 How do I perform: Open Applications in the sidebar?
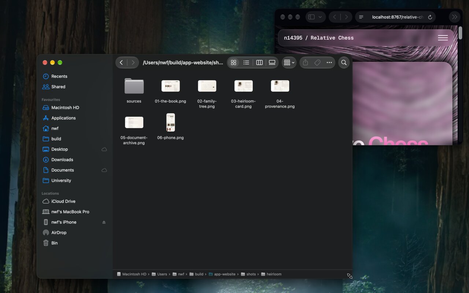75,118
